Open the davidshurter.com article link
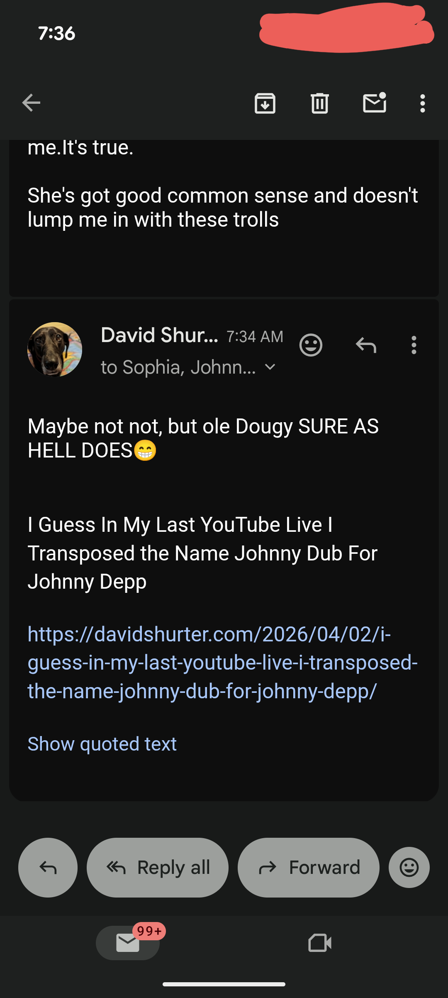Viewport: 448px width, 998px height. point(222,663)
